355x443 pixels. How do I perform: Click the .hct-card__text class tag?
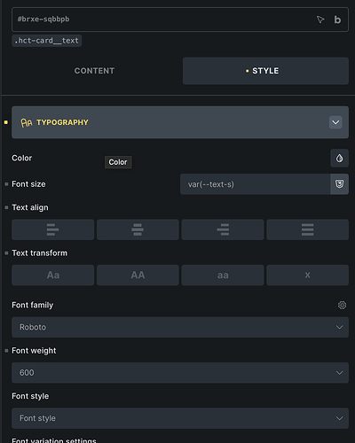coord(47,41)
